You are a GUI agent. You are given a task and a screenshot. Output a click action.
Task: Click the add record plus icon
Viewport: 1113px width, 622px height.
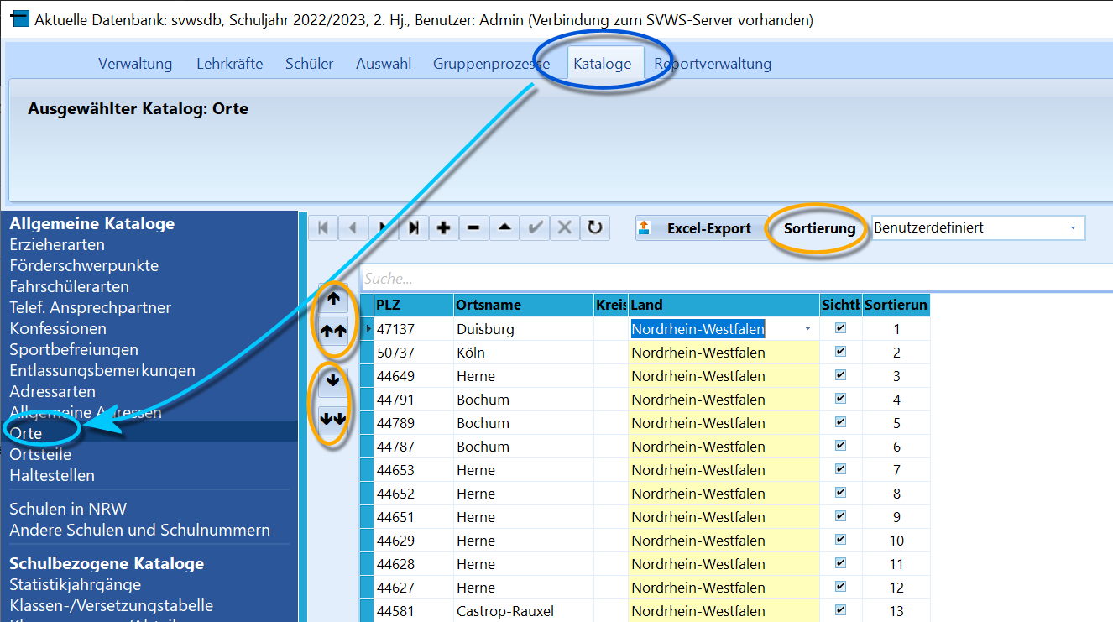[x=443, y=227]
